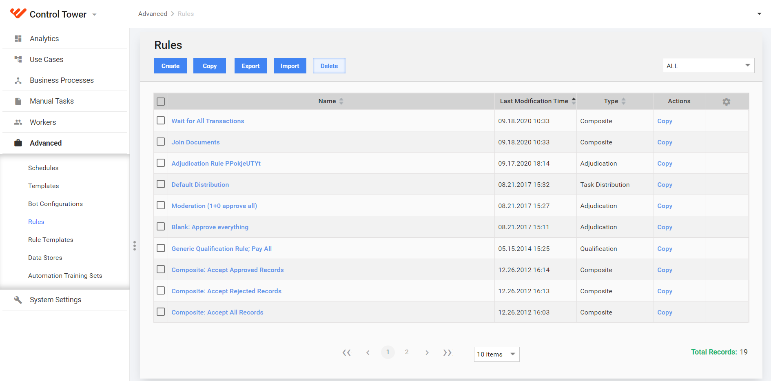The height and width of the screenshot is (381, 771).
Task: Click the Analytics dashboard icon
Action: tap(18, 39)
